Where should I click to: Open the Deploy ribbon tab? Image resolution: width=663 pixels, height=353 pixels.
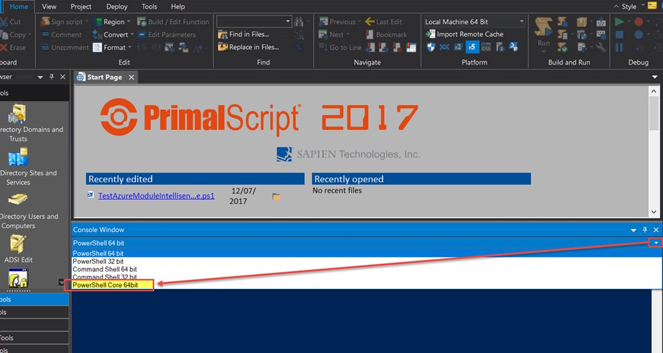(x=117, y=6)
